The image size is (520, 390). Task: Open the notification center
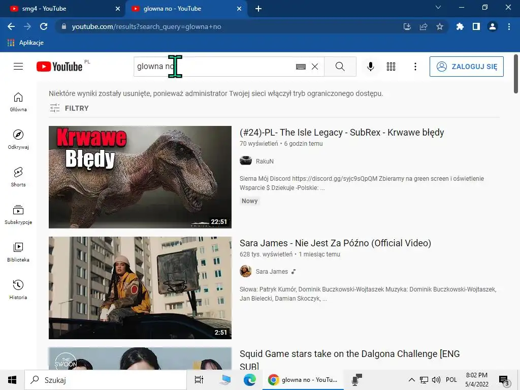pyautogui.click(x=504, y=380)
